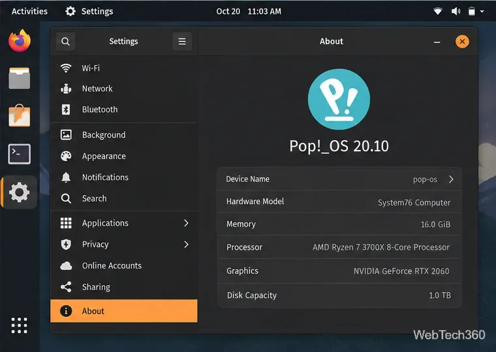Screen dimensions: 496x352
Task: Click the Search magnifier icon in sidebar list
Action: point(66,198)
